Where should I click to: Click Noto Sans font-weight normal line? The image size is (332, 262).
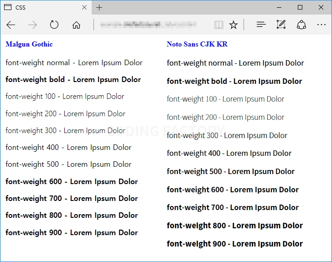(x=235, y=63)
